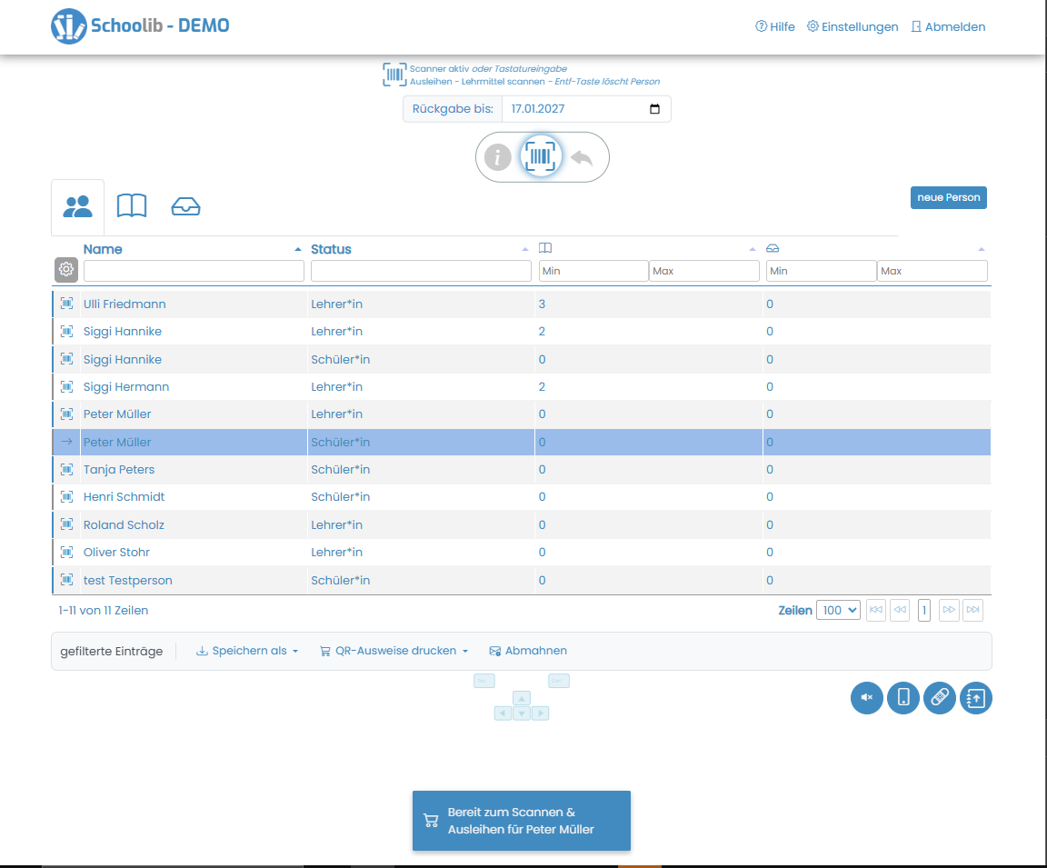The width and height of the screenshot is (1047, 868).
Task: Click the neue Person button
Action: [948, 197]
